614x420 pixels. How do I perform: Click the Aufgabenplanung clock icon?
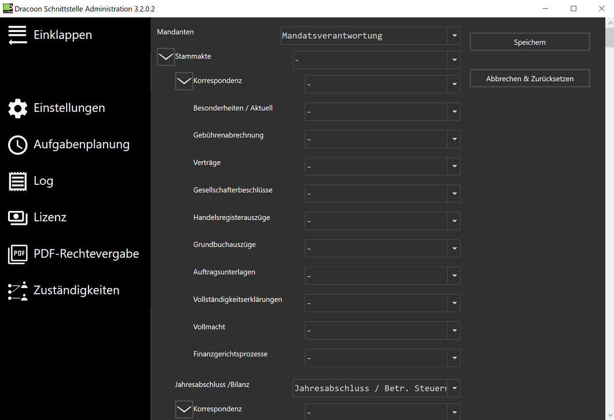click(17, 145)
